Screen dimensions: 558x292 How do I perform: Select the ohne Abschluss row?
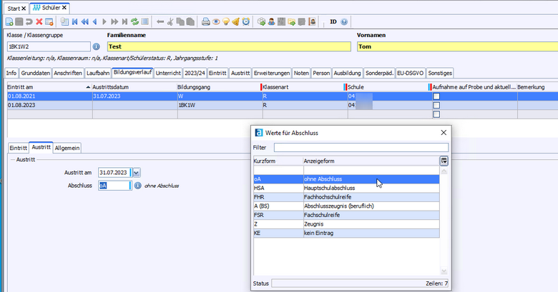tap(346, 179)
